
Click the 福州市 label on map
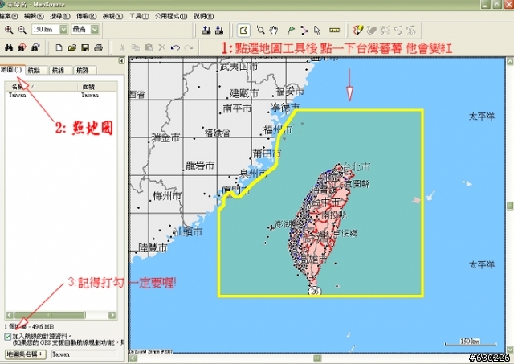[278, 130]
